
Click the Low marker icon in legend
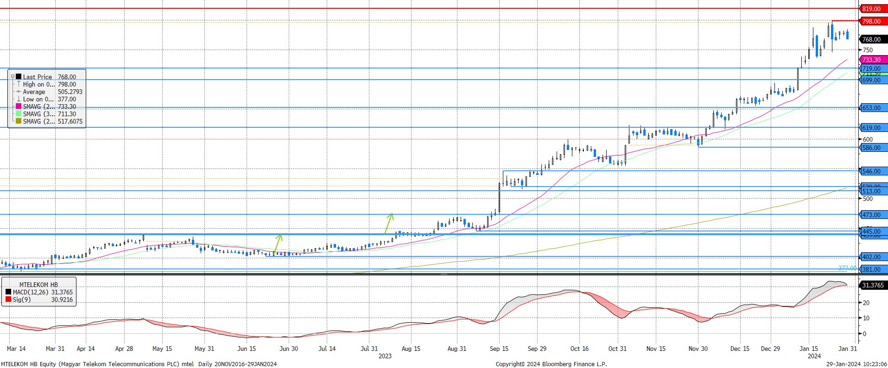pos(19,99)
